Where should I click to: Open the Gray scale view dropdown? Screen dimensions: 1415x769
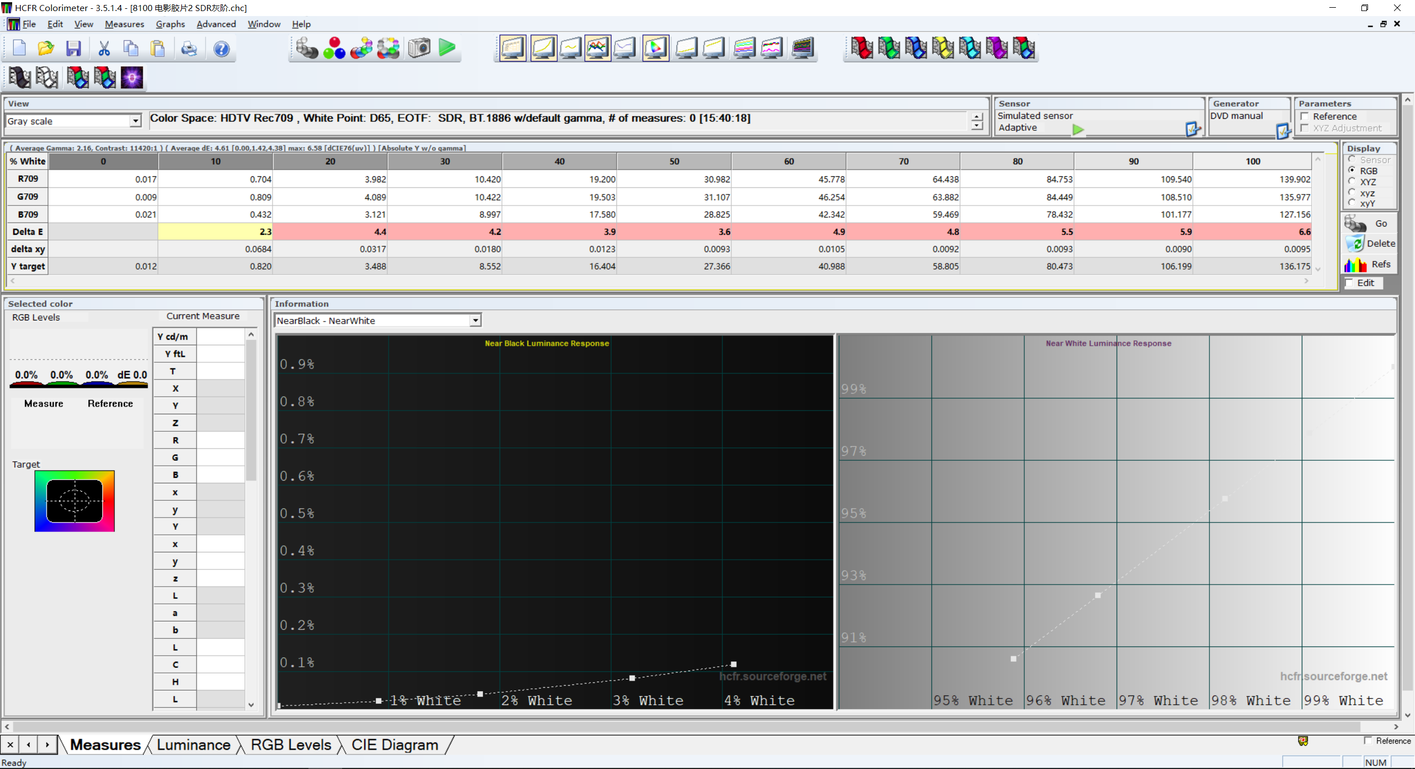tap(135, 121)
